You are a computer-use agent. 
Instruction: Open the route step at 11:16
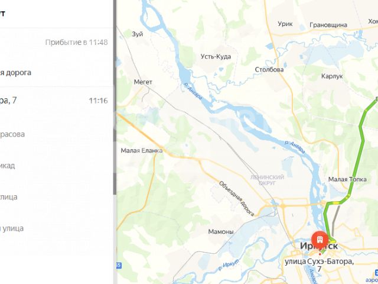pyautogui.click(x=57, y=100)
